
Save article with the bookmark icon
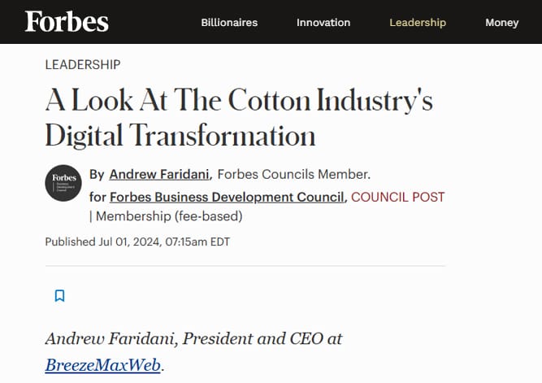60,296
